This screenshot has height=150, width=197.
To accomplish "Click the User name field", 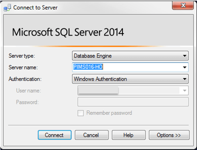I will 133,91.
